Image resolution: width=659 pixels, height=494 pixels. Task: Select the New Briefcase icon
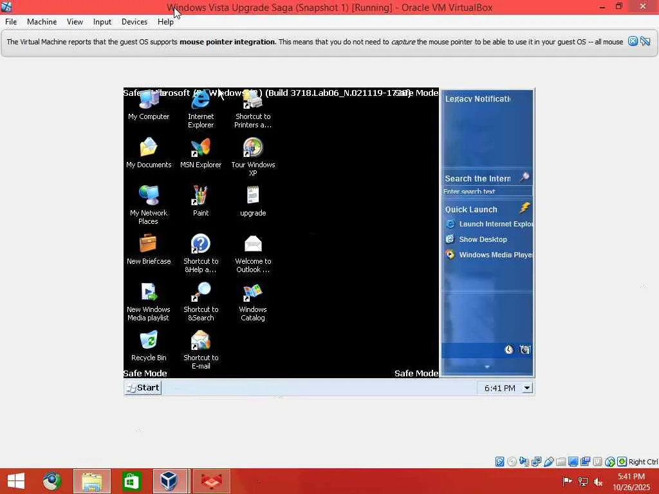pos(149,250)
